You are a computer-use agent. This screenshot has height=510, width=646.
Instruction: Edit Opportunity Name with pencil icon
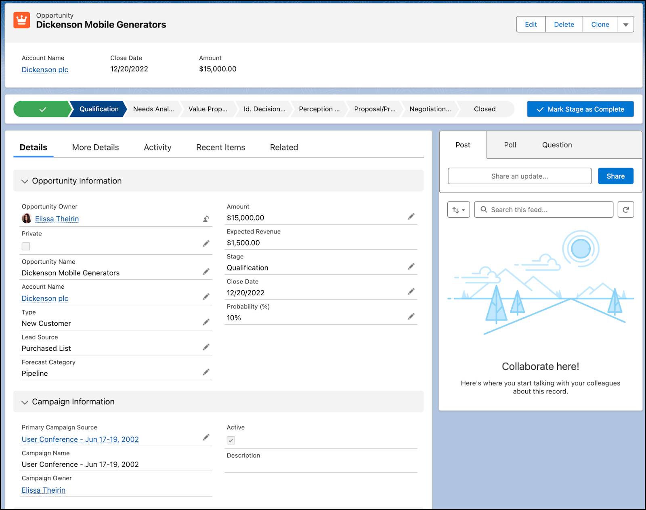coord(206,272)
